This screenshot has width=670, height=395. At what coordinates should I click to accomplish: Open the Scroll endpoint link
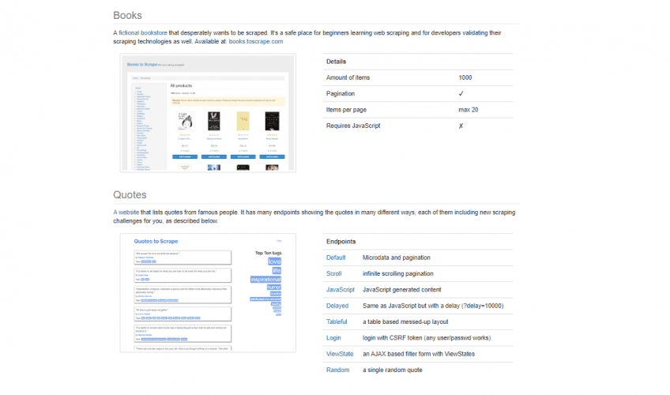tap(334, 273)
